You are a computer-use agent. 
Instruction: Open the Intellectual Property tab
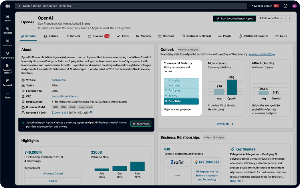pos(253,36)
